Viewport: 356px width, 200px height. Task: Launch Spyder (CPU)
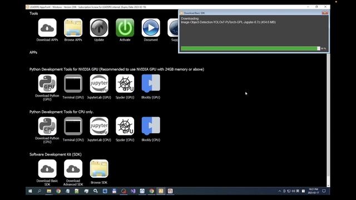(x=125, y=126)
